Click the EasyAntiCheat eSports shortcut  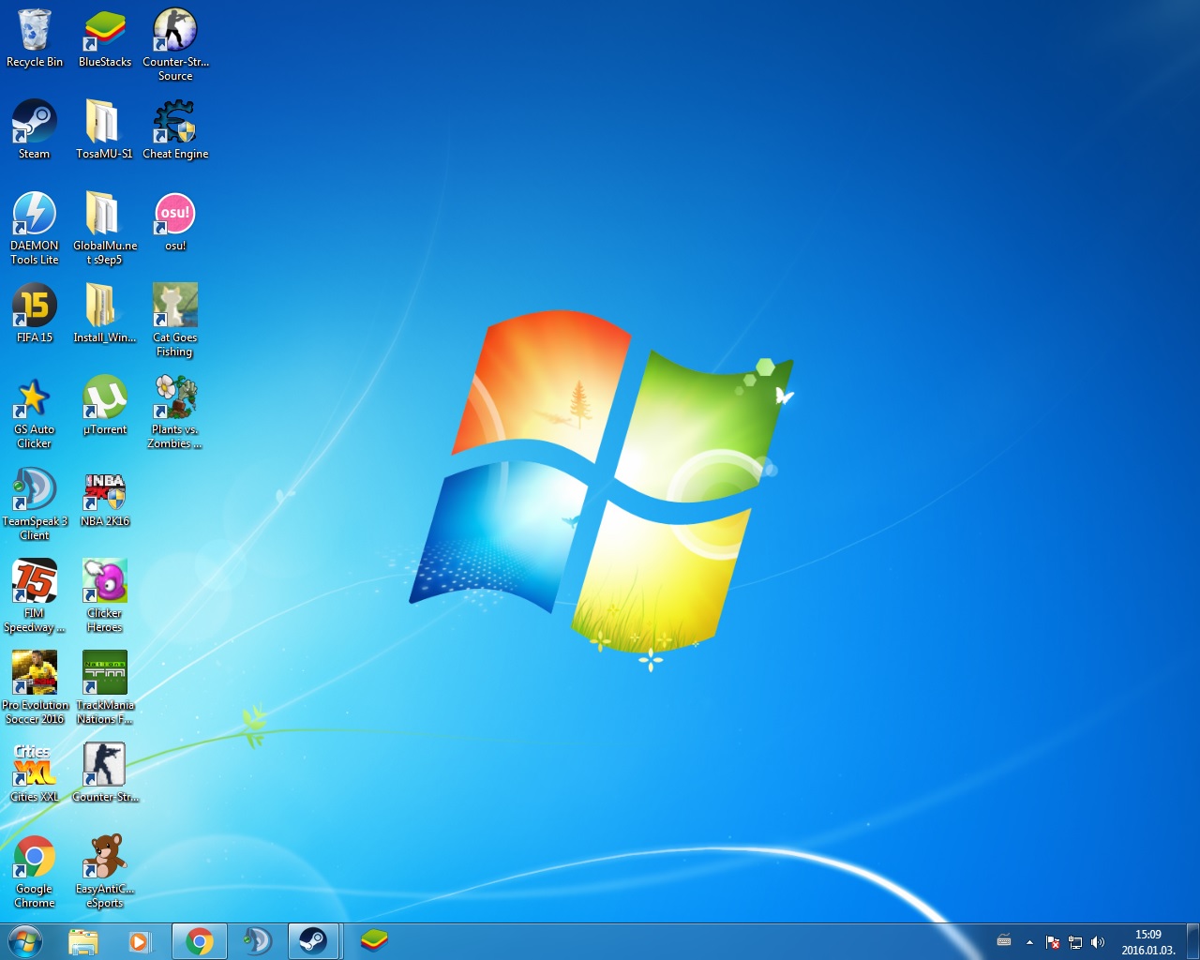click(105, 873)
